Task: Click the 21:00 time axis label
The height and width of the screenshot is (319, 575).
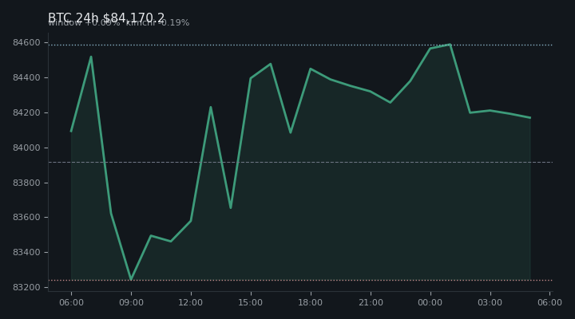Action: click(x=371, y=302)
